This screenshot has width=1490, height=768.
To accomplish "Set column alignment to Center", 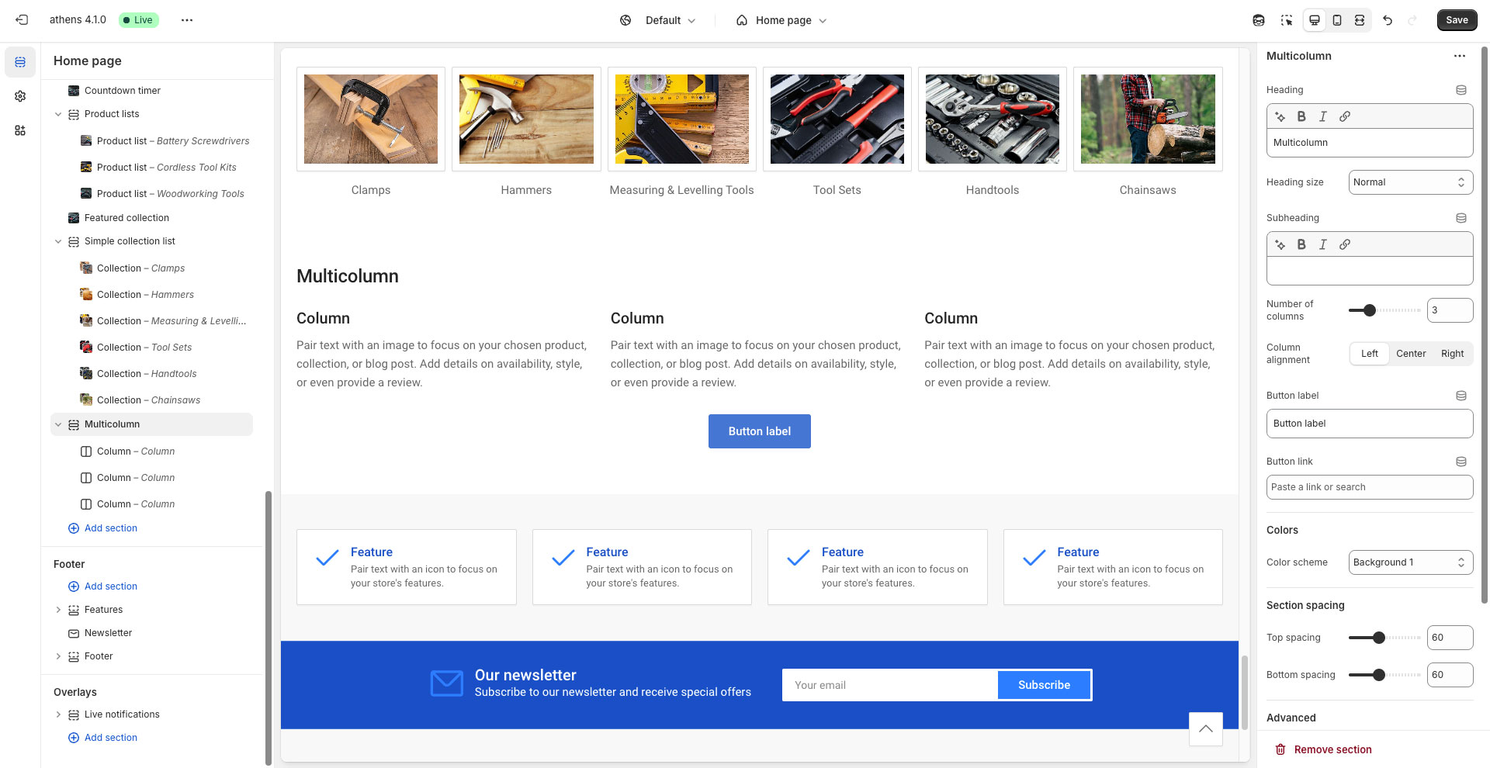I will (x=1411, y=354).
